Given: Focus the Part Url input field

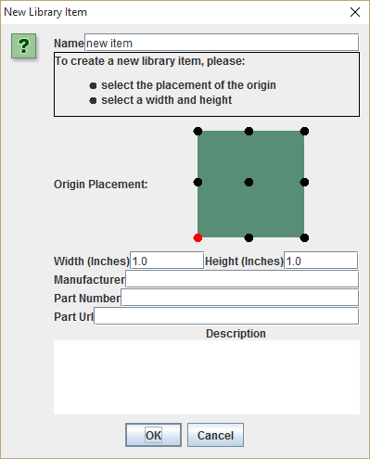Looking at the screenshot, I should [x=226, y=316].
